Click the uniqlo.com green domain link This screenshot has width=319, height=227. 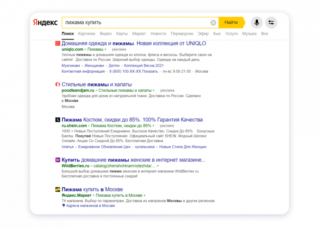pyautogui.click(x=73, y=49)
